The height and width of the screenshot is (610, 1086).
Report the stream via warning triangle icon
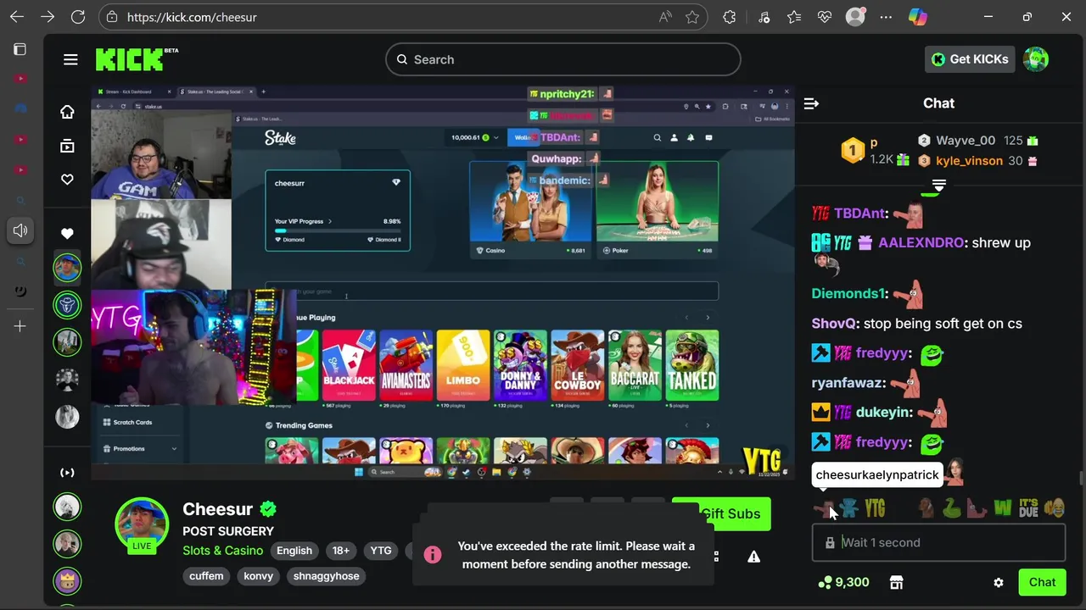tap(753, 557)
